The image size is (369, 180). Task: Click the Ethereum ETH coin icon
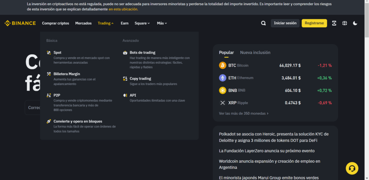[x=223, y=78]
